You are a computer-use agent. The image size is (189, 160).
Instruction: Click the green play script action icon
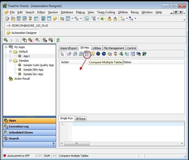(127, 54)
